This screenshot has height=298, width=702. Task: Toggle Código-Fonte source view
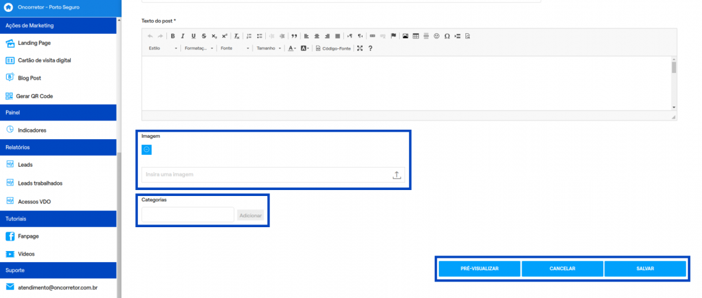point(333,48)
